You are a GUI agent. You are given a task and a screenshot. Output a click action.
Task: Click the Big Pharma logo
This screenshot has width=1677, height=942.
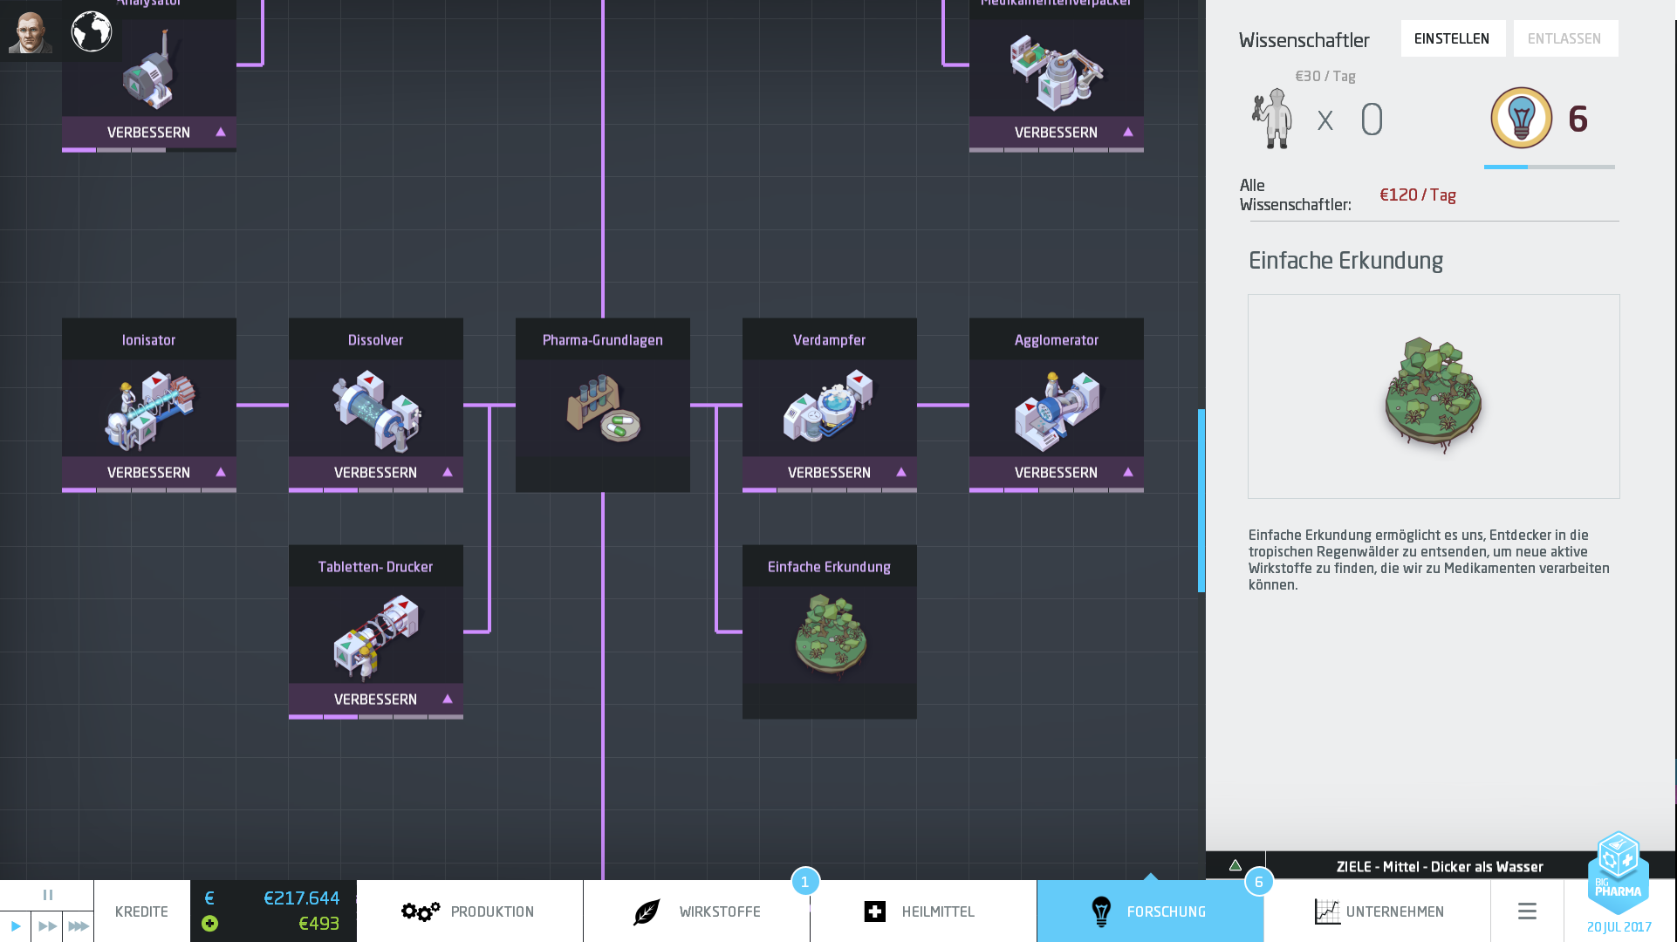click(x=1619, y=872)
